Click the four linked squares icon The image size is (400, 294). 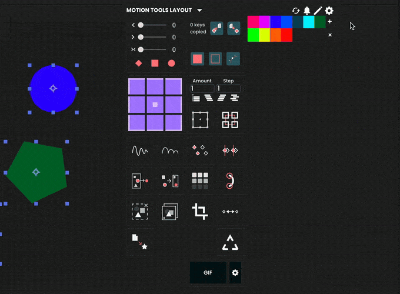[230, 119]
